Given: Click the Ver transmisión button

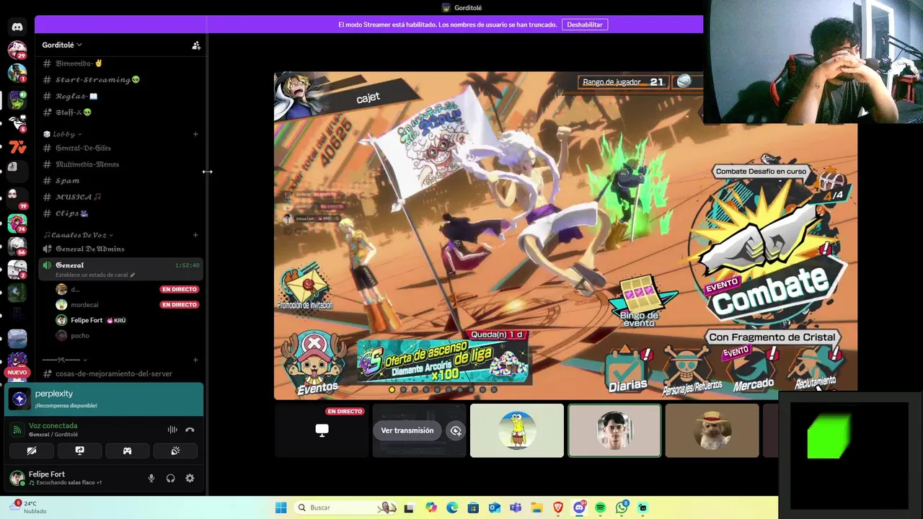Looking at the screenshot, I should tap(407, 430).
